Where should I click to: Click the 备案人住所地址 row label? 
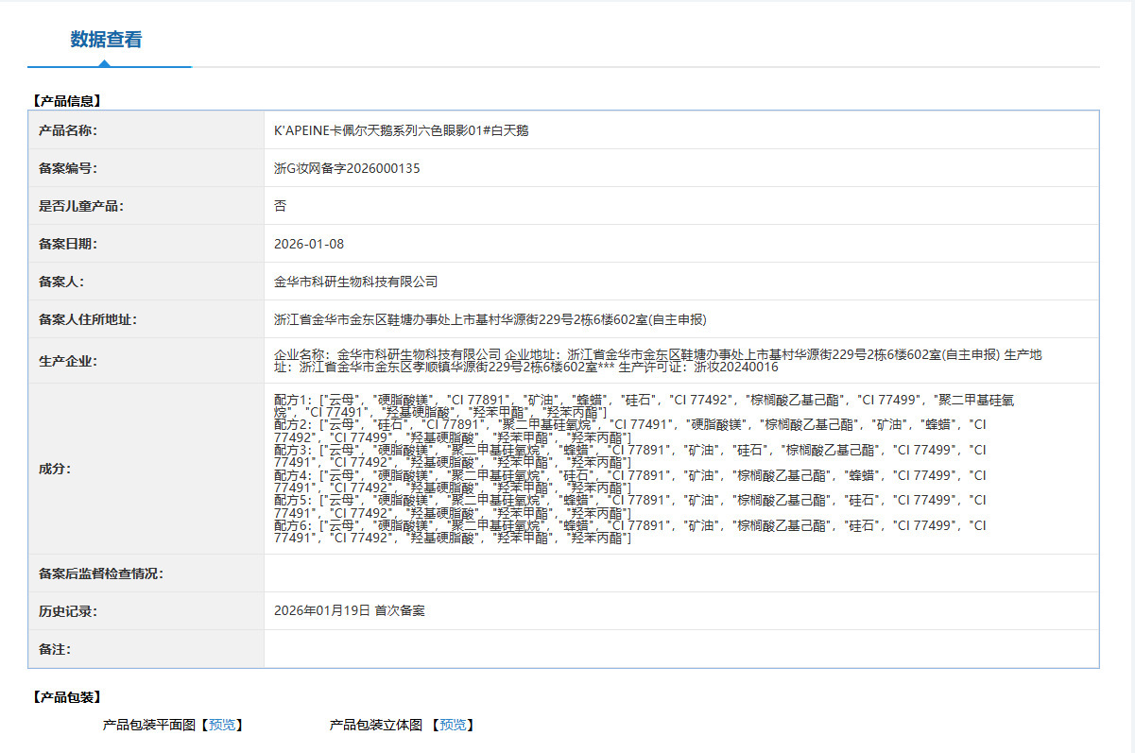click(88, 319)
